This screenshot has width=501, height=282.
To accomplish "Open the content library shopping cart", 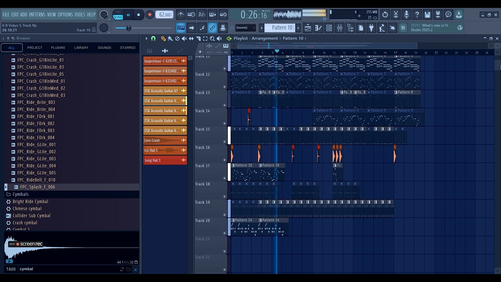I will click(403, 28).
